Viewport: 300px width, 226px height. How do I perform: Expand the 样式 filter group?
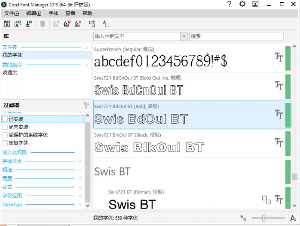click(x=80, y=187)
